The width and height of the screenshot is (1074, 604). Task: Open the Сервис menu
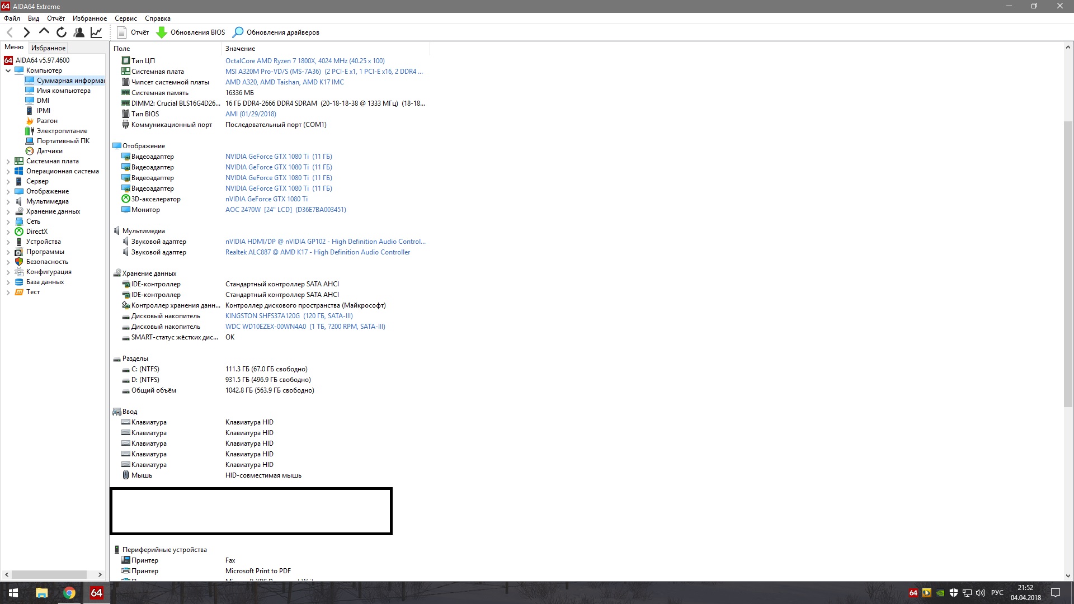tap(125, 18)
